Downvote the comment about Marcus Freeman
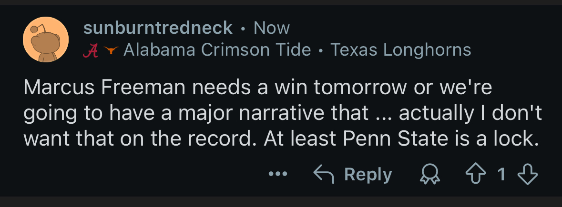 (527, 175)
